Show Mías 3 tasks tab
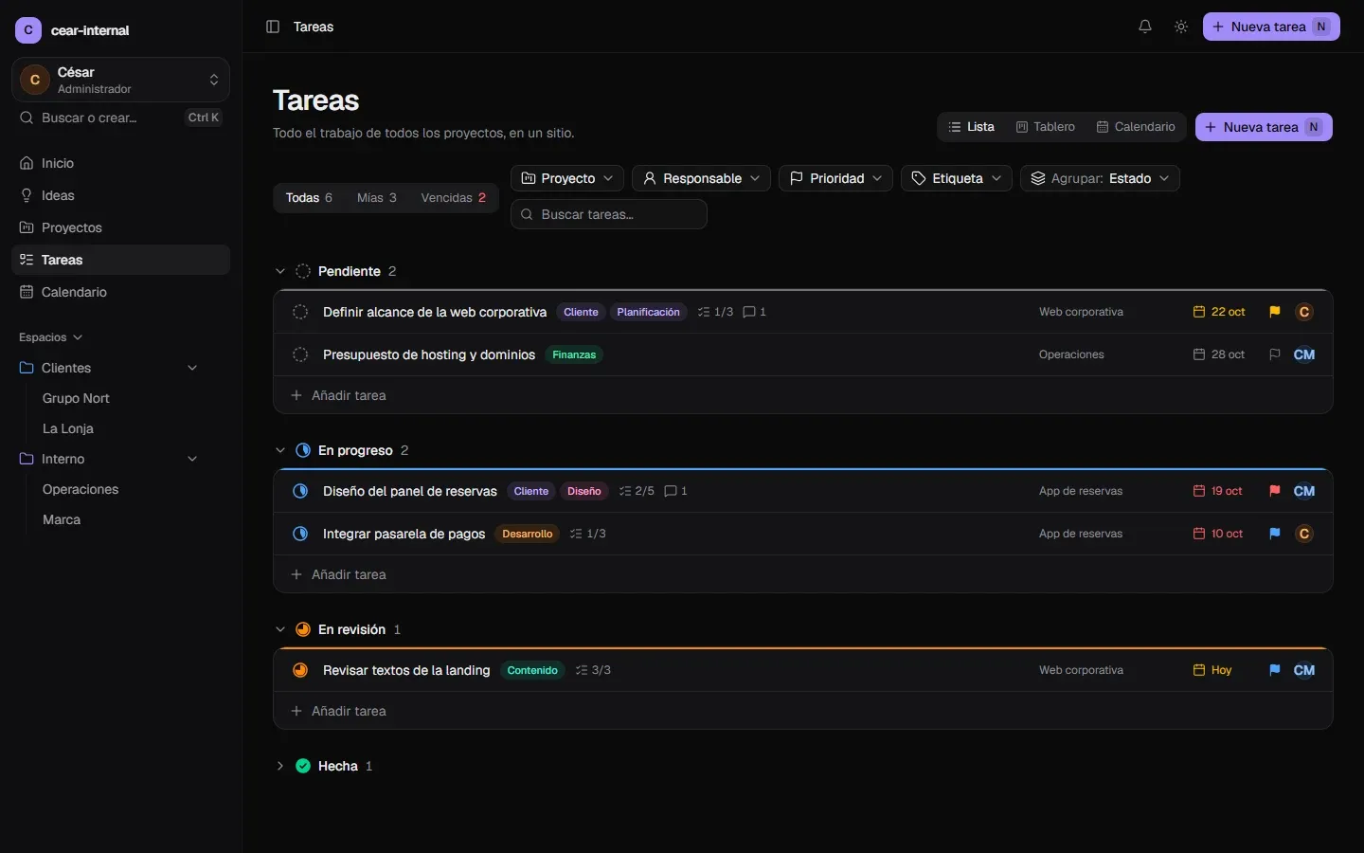This screenshot has height=853, width=1364. (377, 198)
